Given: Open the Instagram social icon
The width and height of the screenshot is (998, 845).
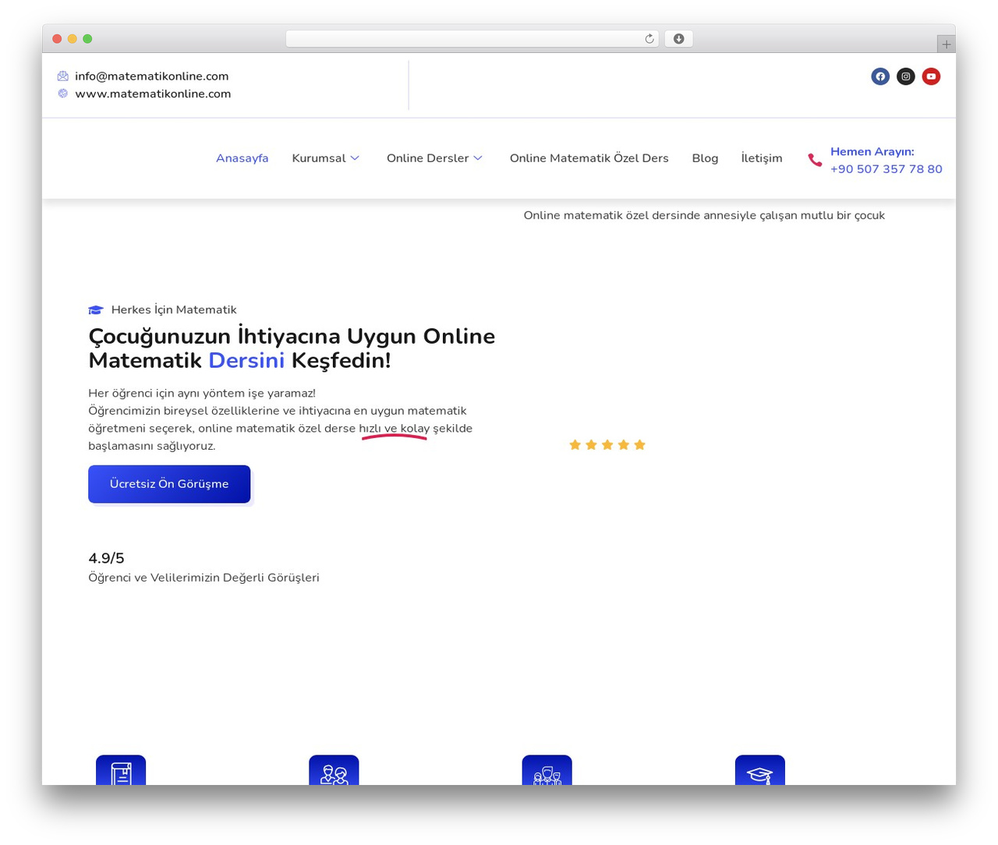Looking at the screenshot, I should (x=905, y=76).
